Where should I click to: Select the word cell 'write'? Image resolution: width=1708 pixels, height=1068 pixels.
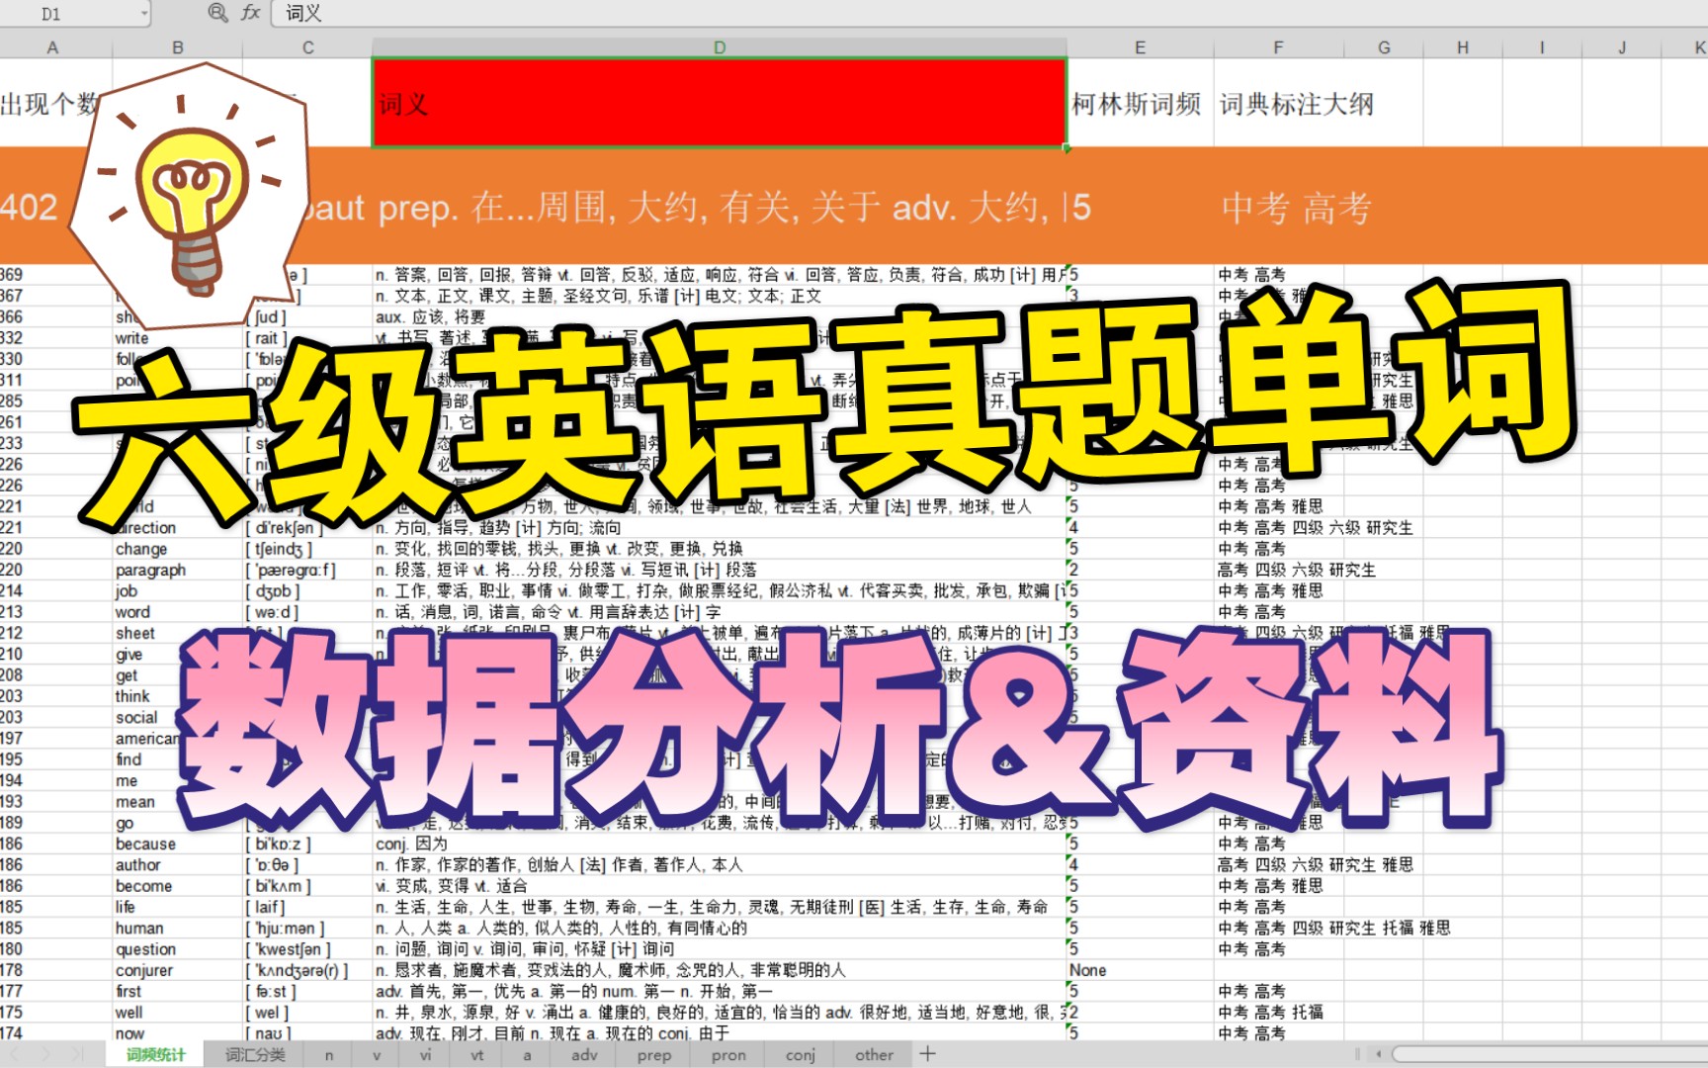178,338
